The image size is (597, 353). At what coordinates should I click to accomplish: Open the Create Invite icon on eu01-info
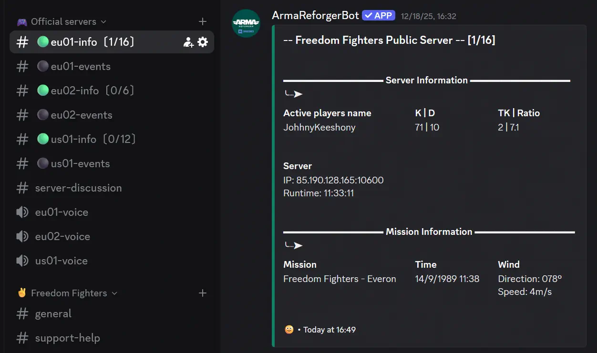pyautogui.click(x=188, y=42)
